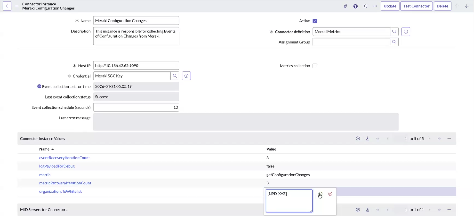Edit the Host IP field
Image resolution: width=474 pixels, height=216 pixels.
pyautogui.click(x=136, y=65)
